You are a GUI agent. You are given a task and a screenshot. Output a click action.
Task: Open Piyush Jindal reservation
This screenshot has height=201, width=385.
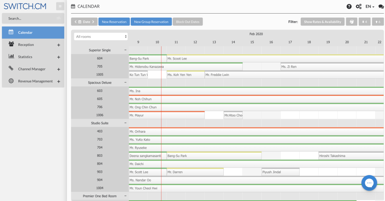280,172
